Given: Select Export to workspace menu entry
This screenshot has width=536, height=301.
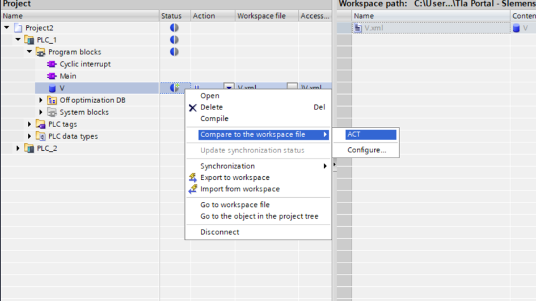Looking at the screenshot, I should 235,177.
